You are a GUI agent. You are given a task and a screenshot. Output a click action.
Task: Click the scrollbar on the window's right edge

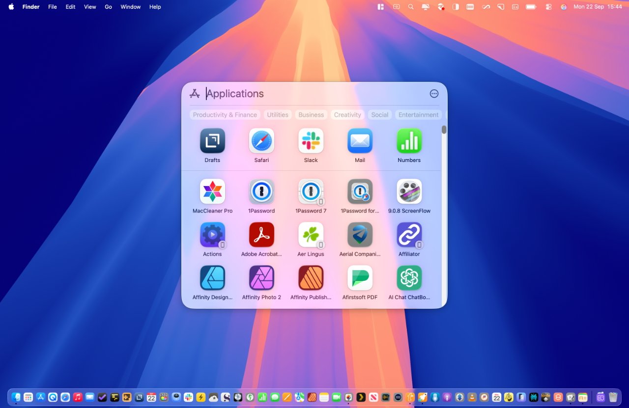coord(444,130)
